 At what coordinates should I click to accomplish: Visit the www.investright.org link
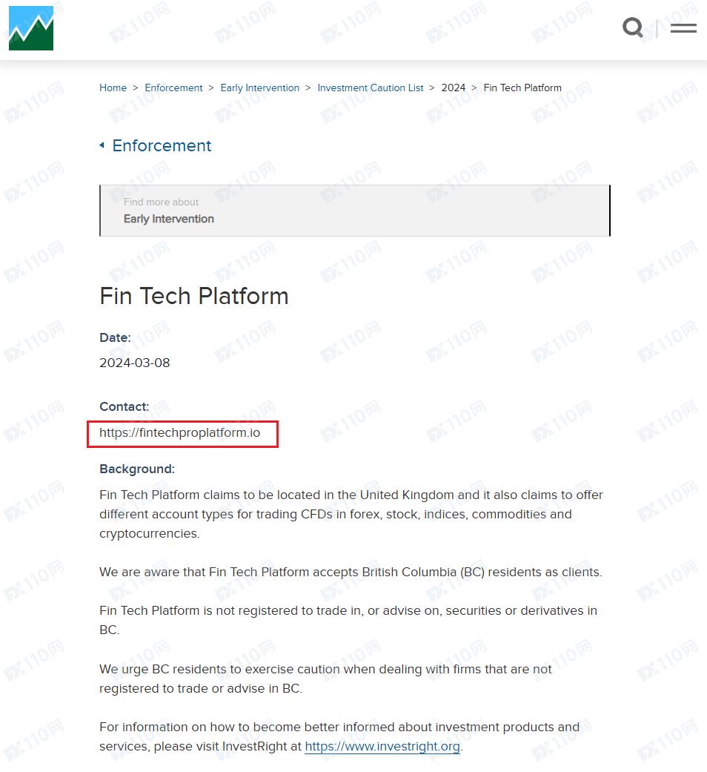pyautogui.click(x=382, y=747)
